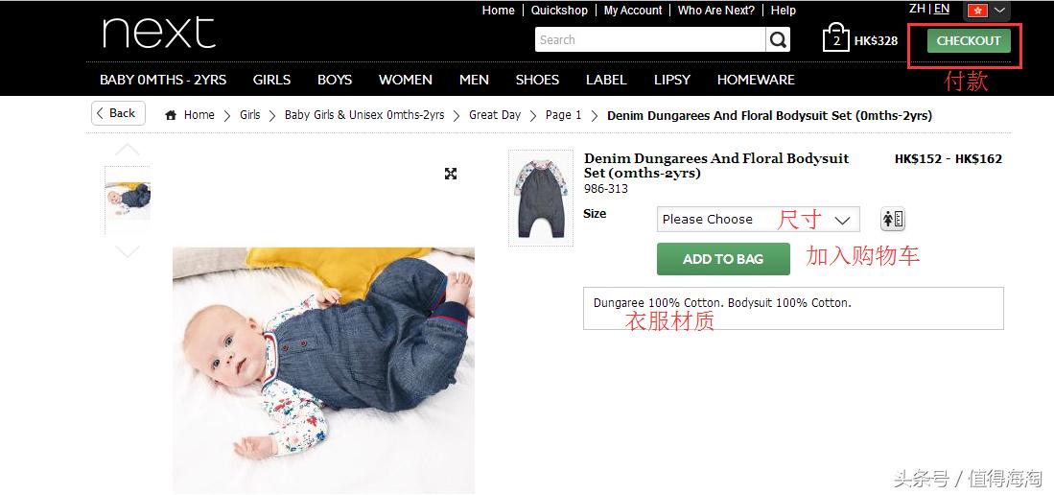1054x495 pixels.
Task: Go Back using the Back button
Action: [118, 113]
